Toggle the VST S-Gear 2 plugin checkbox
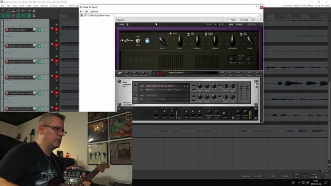 click(x=82, y=16)
